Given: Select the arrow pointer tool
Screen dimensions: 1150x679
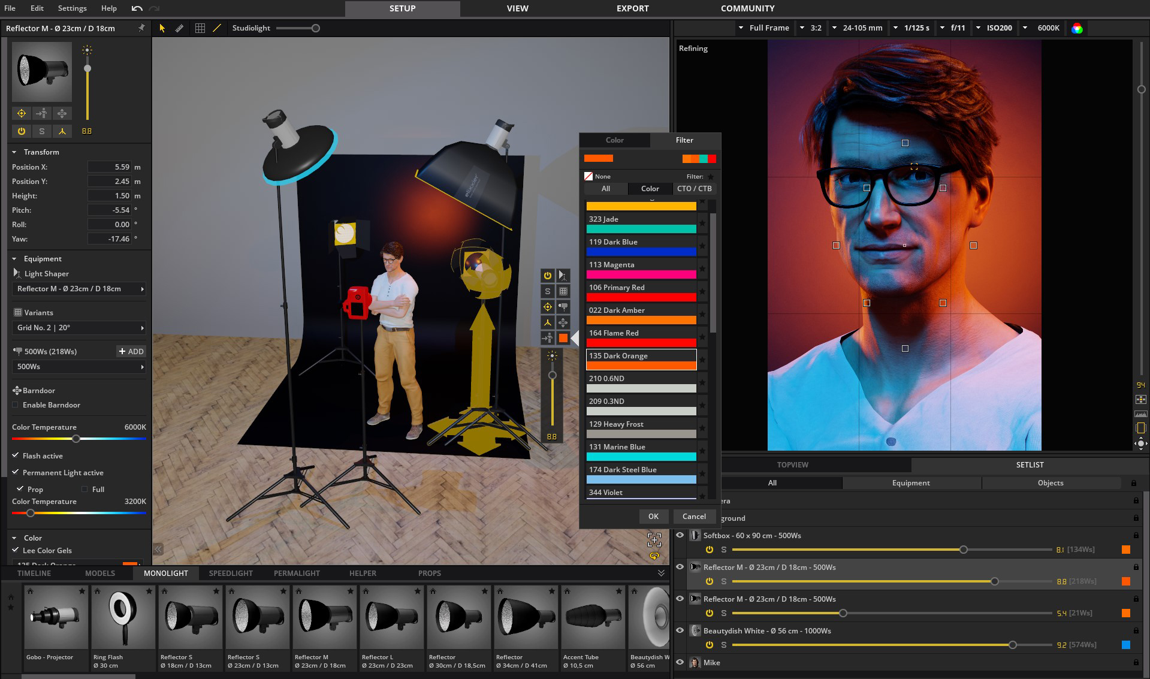Looking at the screenshot, I should 162,28.
